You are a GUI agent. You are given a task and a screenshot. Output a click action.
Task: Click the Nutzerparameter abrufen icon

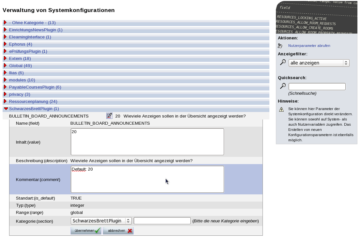[280, 46]
